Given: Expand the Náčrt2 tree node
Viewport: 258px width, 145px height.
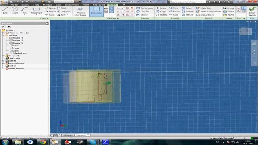Looking at the screenshot, I should 3,61.
